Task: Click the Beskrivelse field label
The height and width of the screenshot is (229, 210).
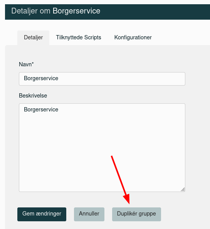Action: pos(33,96)
